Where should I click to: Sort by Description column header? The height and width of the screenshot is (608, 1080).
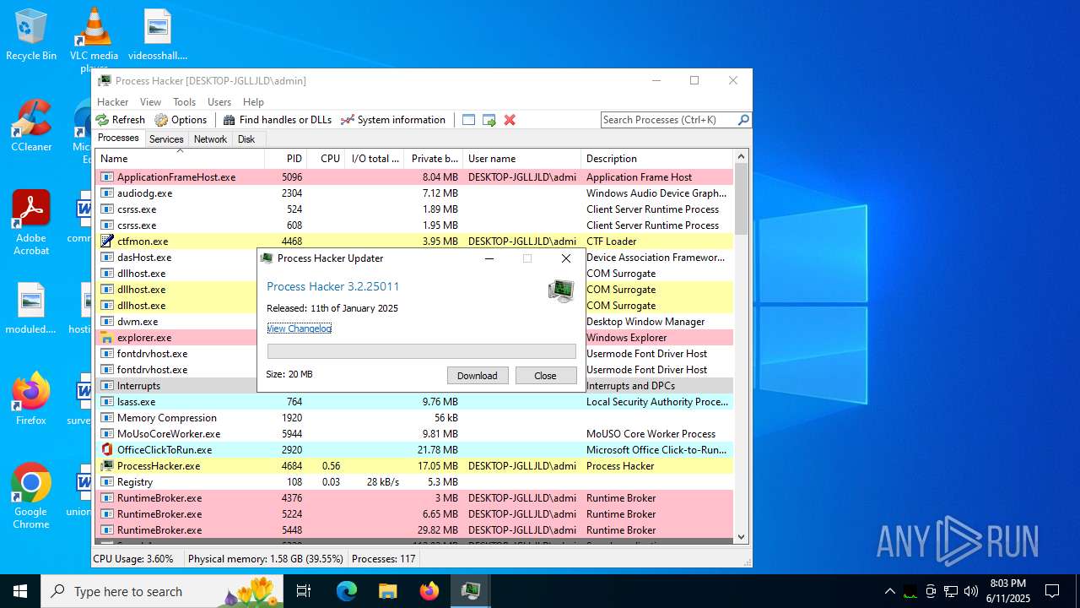point(656,159)
